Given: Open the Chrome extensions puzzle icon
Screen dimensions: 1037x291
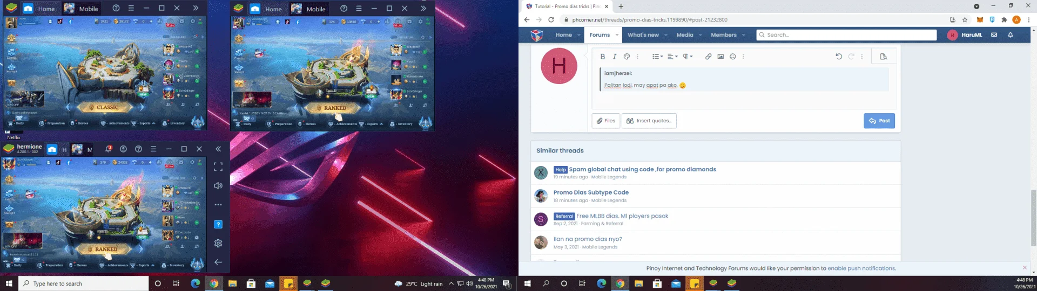Looking at the screenshot, I should pyautogui.click(x=1004, y=20).
